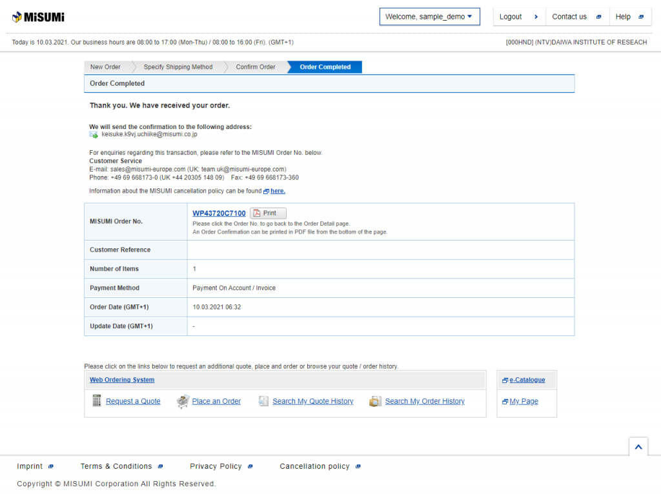Open the e-Catalogue link

(527, 379)
